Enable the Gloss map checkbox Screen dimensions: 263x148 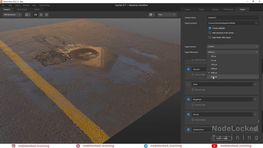point(188,84)
